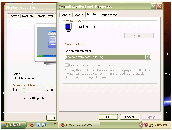
Task: Switch to the Adapter tab
Action: tap(79, 15)
